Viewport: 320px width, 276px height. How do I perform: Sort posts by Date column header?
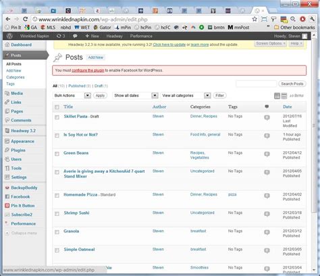(x=287, y=107)
